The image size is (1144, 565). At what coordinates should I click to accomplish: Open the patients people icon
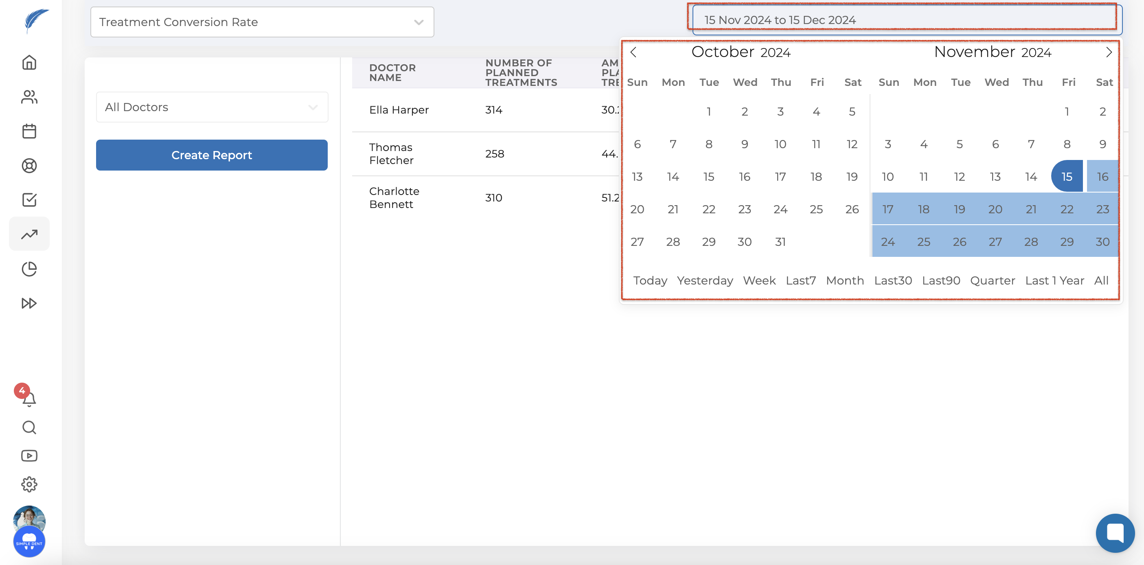[29, 97]
